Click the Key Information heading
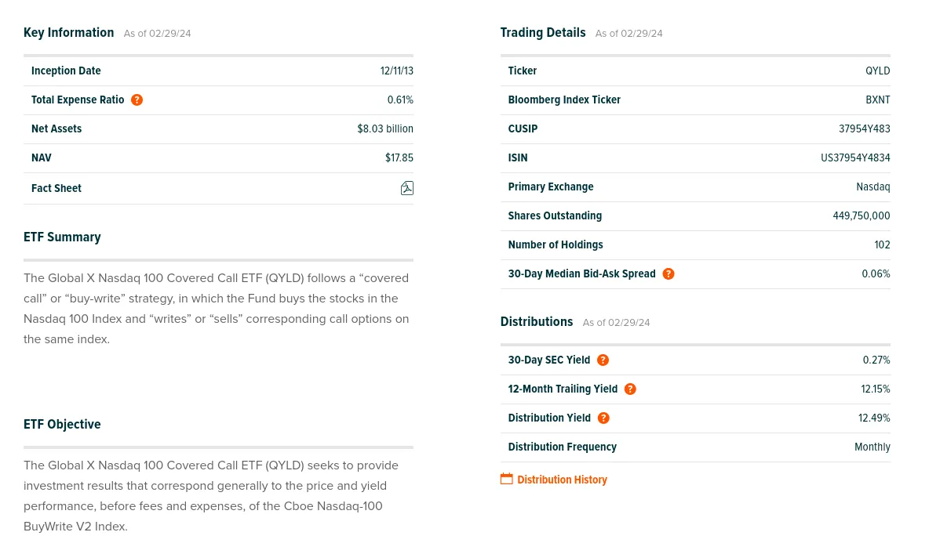Screen dimensions: 929x554 tap(69, 33)
